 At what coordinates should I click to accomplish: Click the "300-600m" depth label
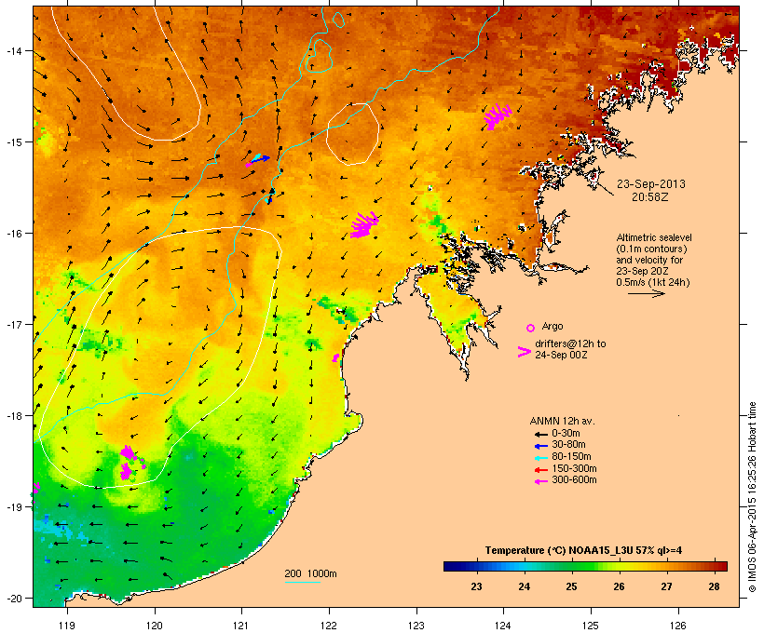[574, 480]
